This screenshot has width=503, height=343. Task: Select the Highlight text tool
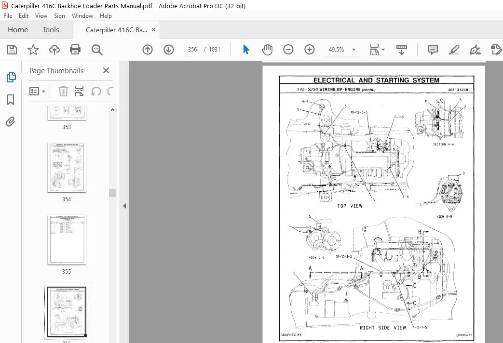(x=454, y=50)
